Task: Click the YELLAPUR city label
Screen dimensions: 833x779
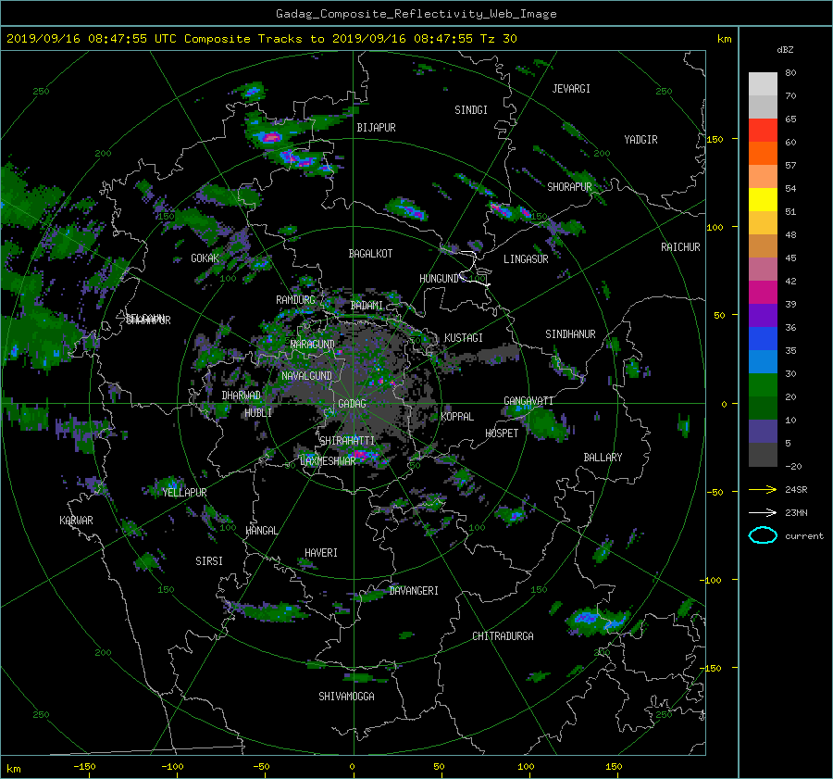Action: [184, 493]
